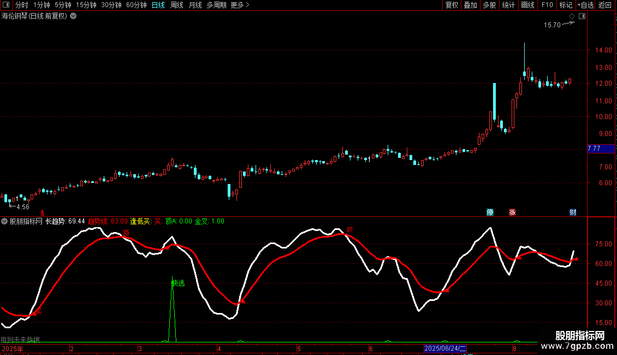
Task: Select the 60分钟 period
Action: [137, 5]
